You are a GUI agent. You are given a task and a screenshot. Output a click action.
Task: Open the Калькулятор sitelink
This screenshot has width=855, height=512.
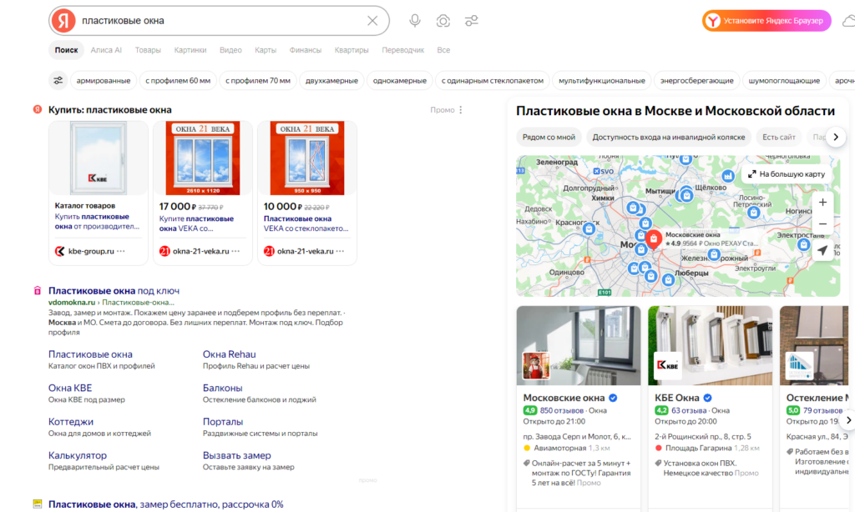tap(78, 455)
